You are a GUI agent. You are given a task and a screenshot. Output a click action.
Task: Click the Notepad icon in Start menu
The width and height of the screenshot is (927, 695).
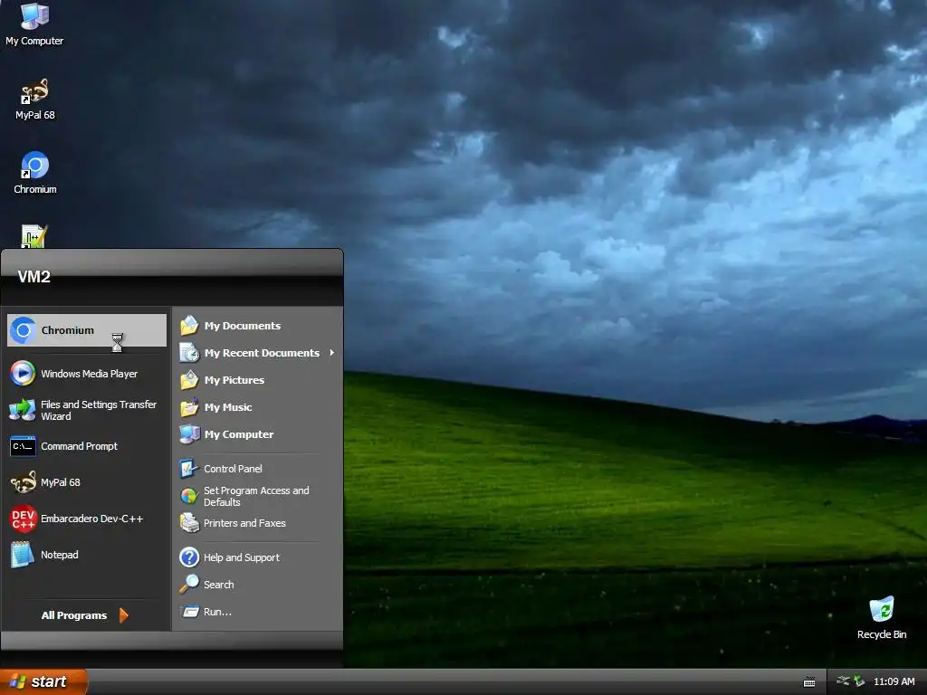point(23,555)
